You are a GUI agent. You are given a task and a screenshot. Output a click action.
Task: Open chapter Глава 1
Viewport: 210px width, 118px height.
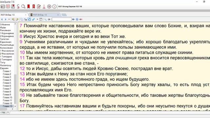click(x=7, y=71)
